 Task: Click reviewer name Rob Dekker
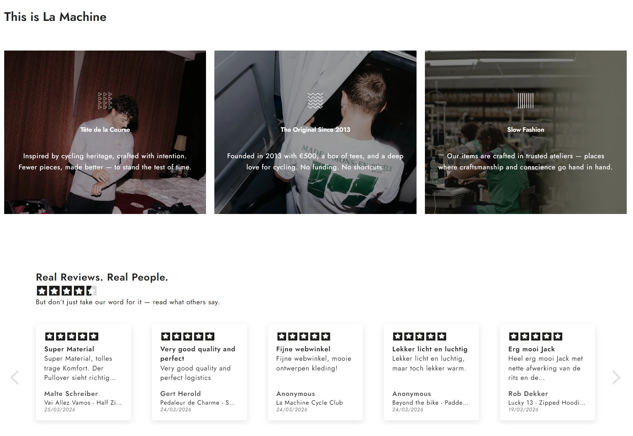point(528,393)
